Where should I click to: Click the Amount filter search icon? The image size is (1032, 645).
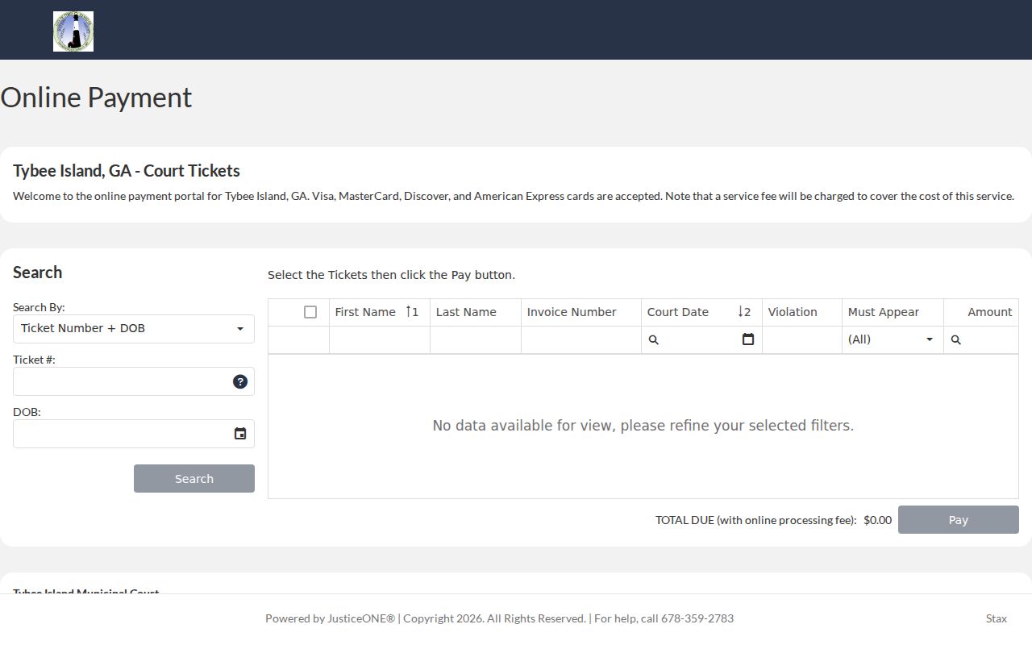956,340
